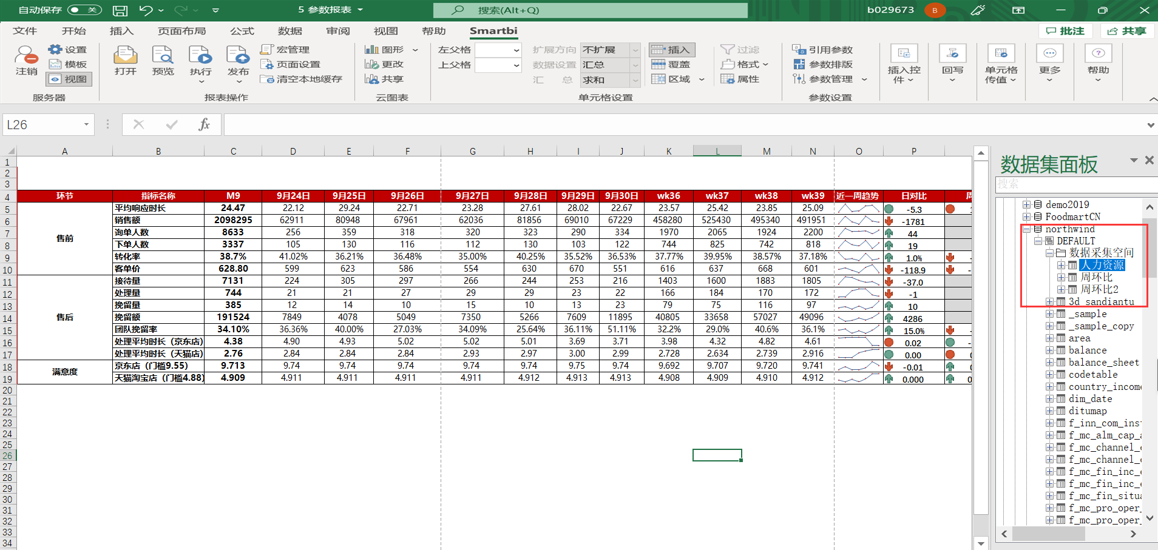This screenshot has height=550, width=1158.
Task: Toggle the 插入 insert mode button
Action: 672,50
